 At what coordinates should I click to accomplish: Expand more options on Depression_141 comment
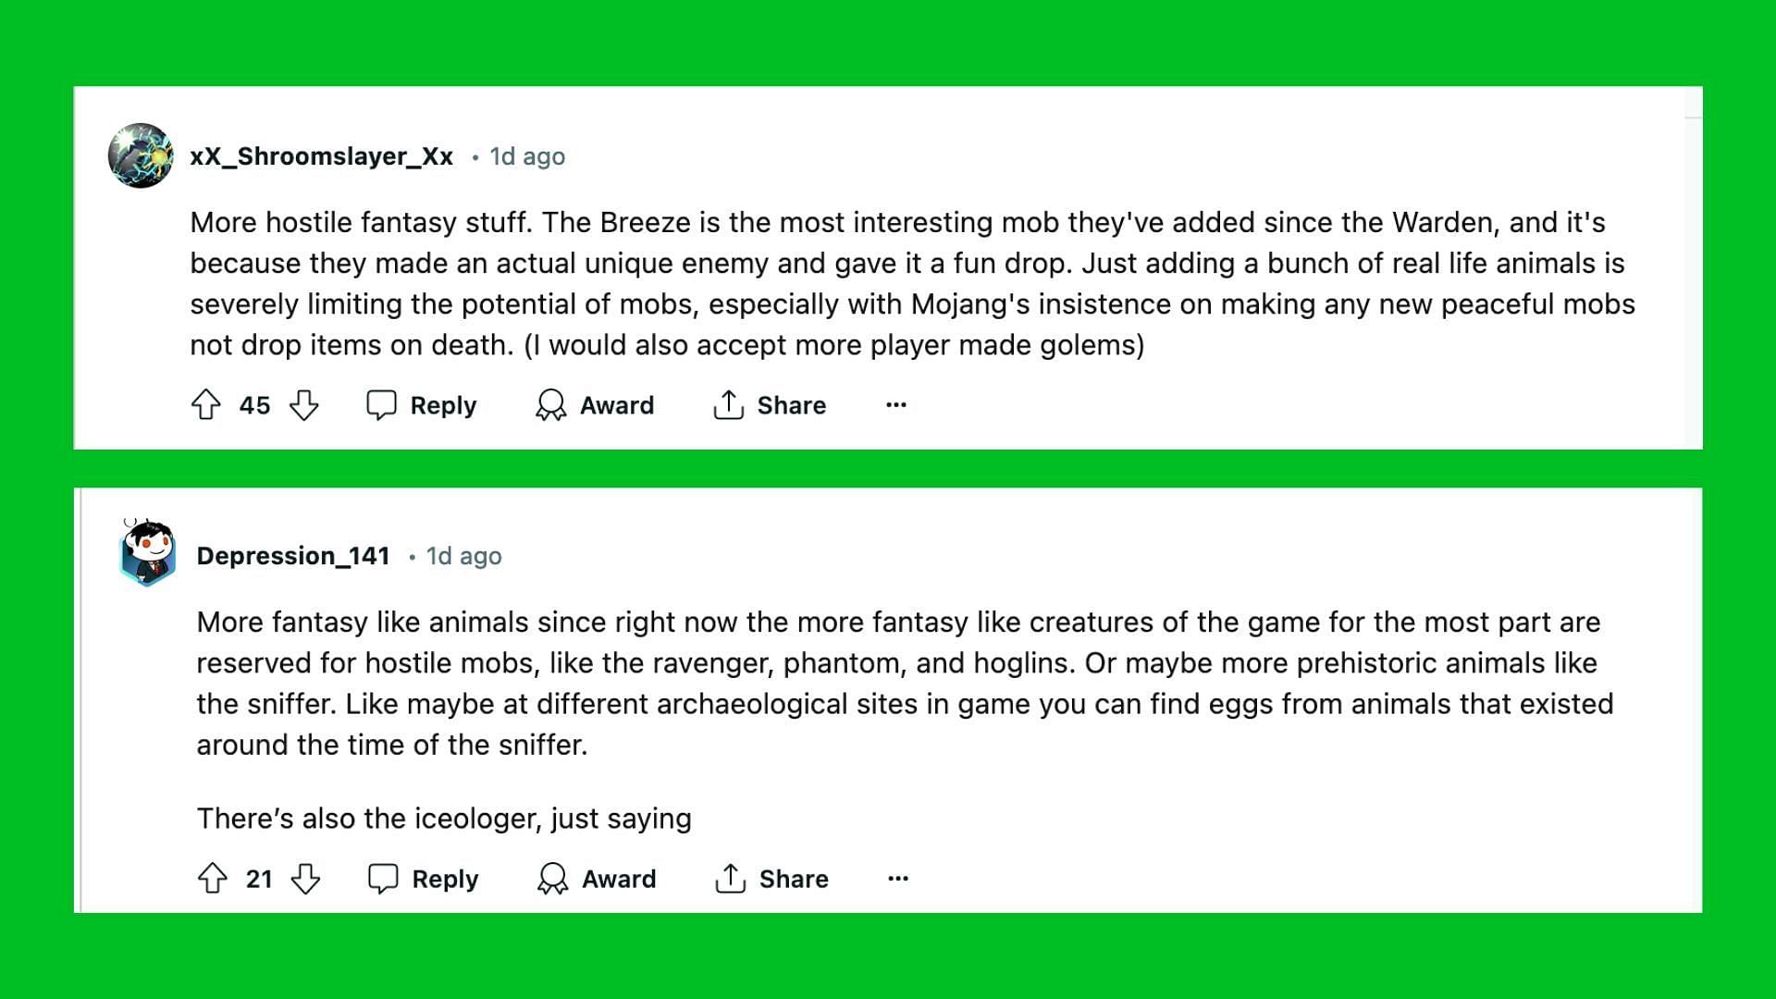click(x=900, y=878)
